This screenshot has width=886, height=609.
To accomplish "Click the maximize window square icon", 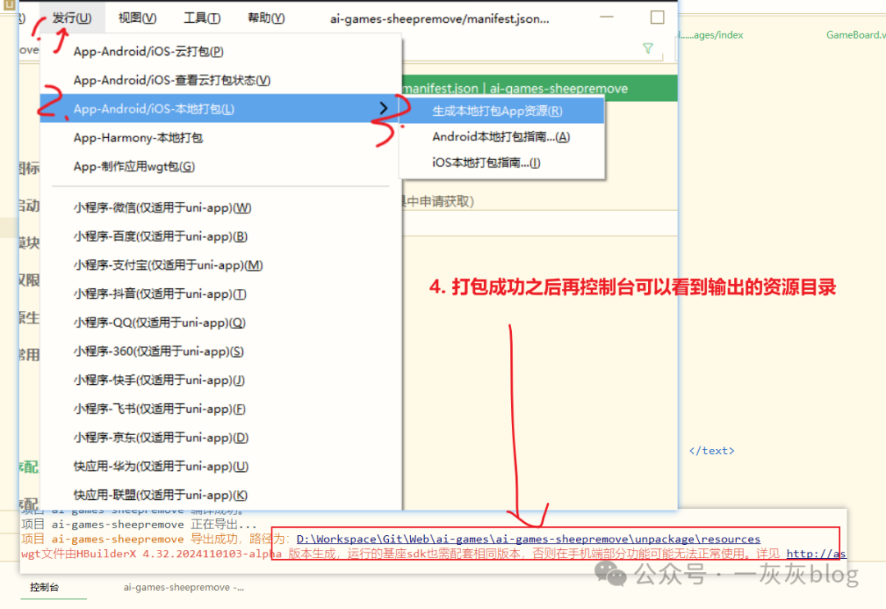I will [657, 17].
